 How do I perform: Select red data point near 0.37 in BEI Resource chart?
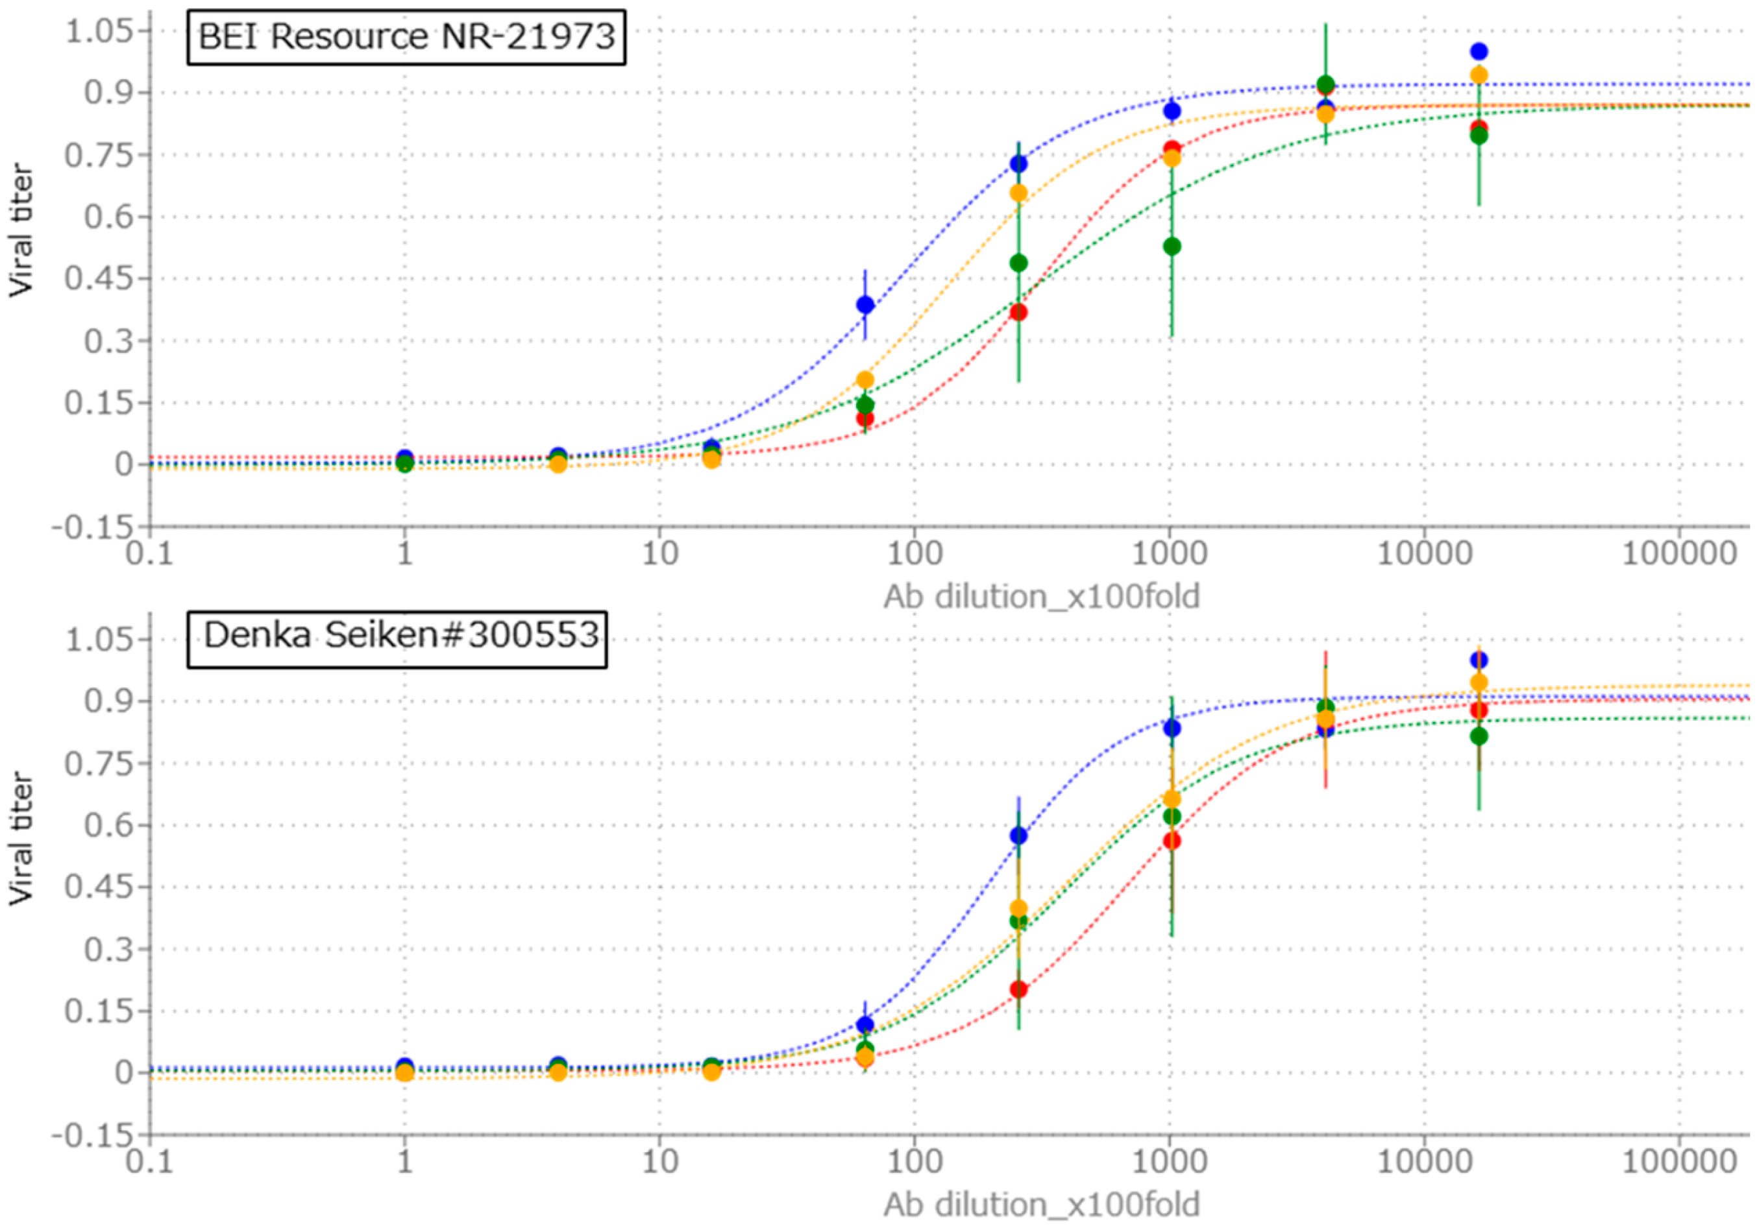click(1018, 312)
